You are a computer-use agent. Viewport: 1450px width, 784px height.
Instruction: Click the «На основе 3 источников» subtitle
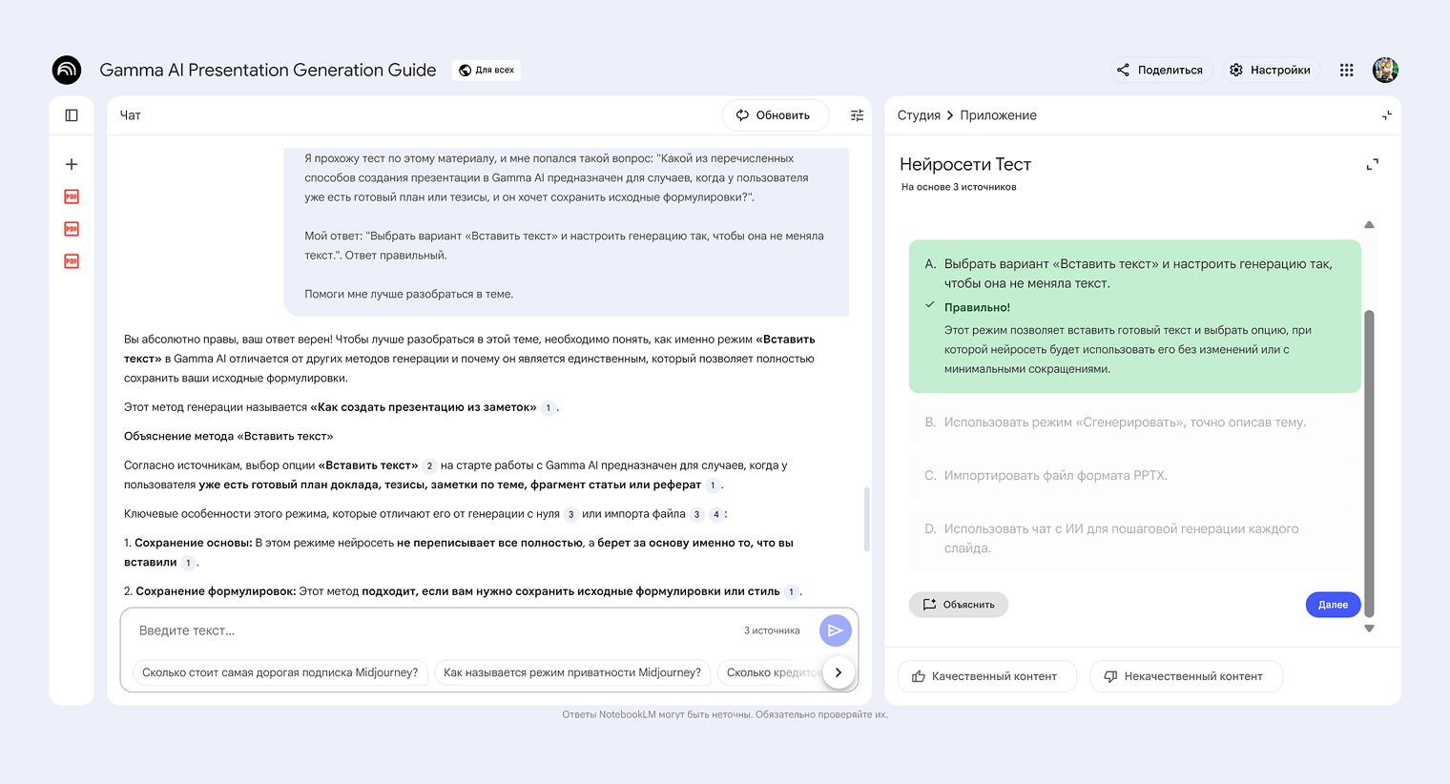[959, 187]
